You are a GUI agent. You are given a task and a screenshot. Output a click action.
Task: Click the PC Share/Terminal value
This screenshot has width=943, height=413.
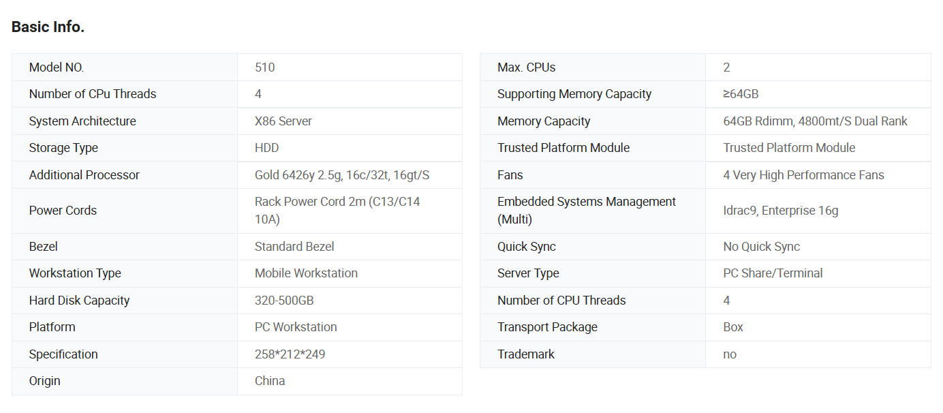pyautogui.click(x=773, y=273)
